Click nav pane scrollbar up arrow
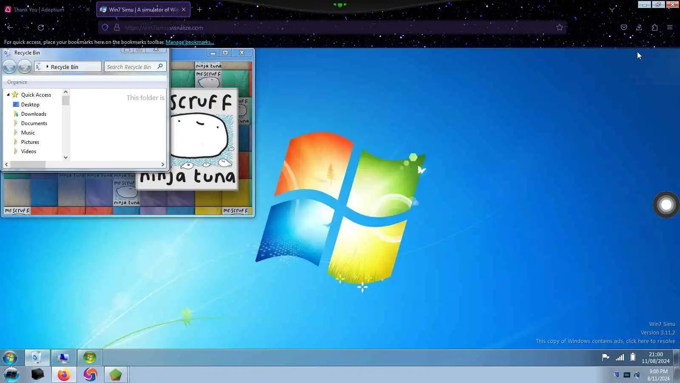The width and height of the screenshot is (680, 383). 65,92
